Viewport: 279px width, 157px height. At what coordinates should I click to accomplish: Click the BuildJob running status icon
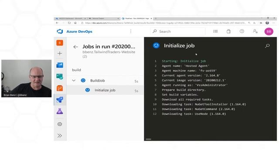point(83,80)
